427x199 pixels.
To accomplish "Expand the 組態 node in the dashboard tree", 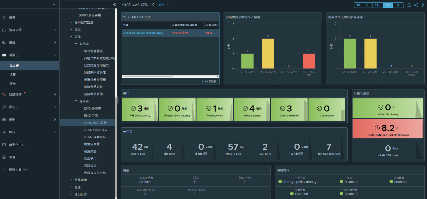I will tap(71, 187).
